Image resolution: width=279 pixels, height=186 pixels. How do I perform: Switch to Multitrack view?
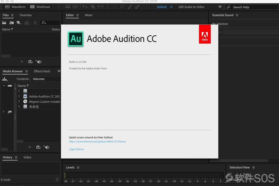click(x=40, y=7)
